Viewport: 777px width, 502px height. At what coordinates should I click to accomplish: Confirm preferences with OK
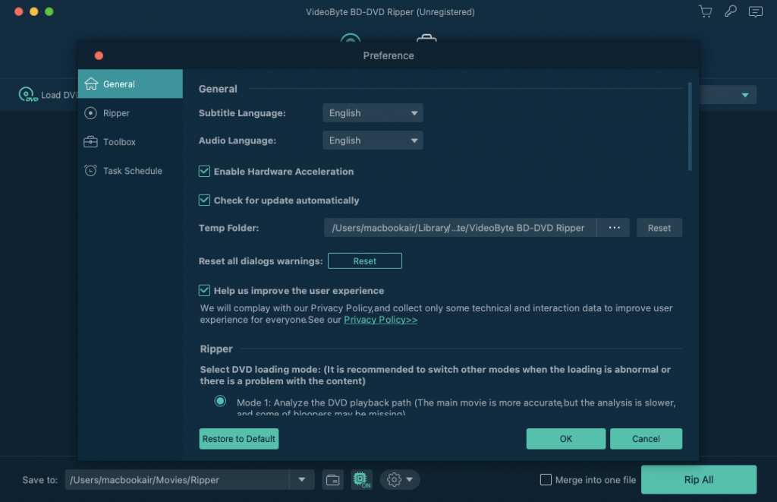566,439
